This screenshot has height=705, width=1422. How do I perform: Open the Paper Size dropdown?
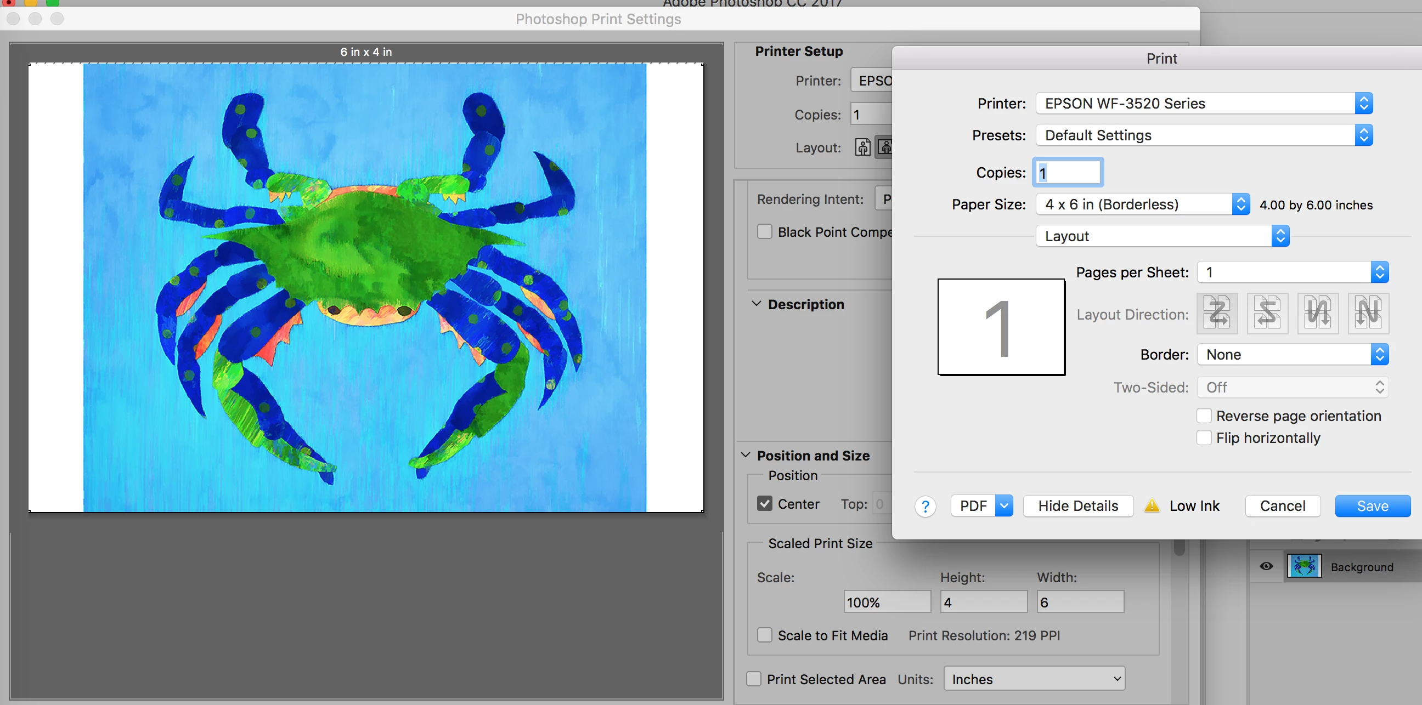point(1142,204)
